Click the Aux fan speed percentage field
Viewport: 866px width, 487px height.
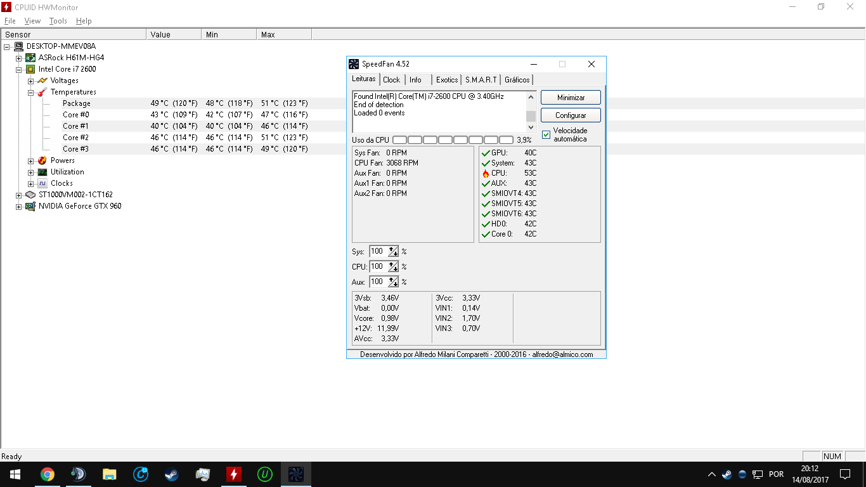click(x=378, y=282)
